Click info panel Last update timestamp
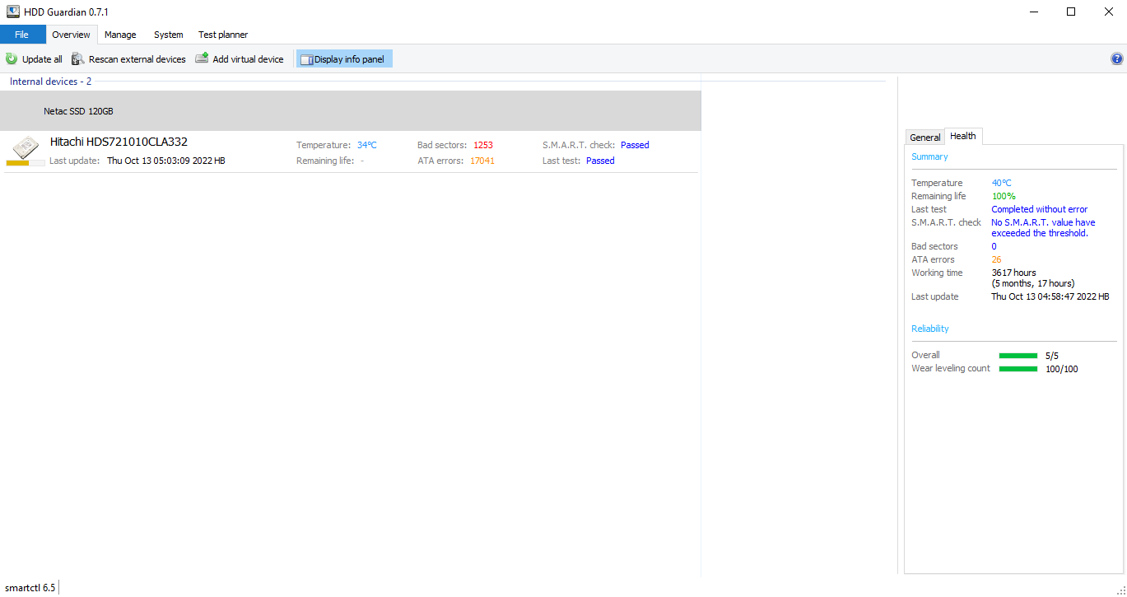 (x=1050, y=296)
